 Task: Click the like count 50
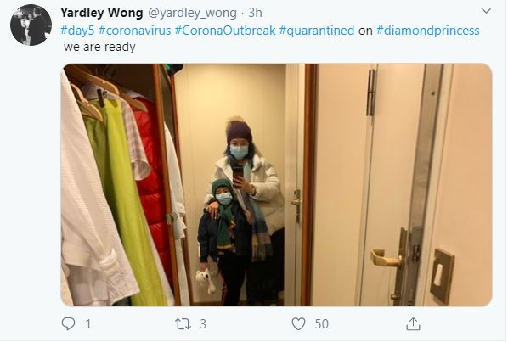pos(322,324)
